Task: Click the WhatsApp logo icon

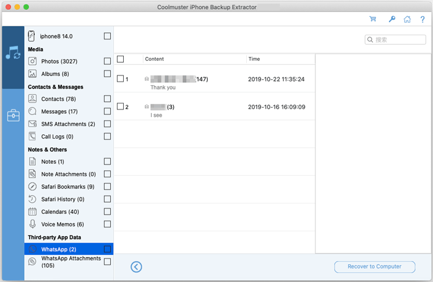Action: tap(32, 249)
